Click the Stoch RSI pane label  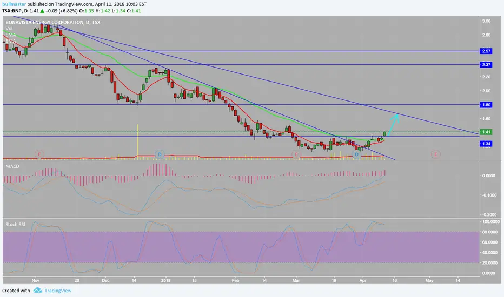[x=15, y=225]
